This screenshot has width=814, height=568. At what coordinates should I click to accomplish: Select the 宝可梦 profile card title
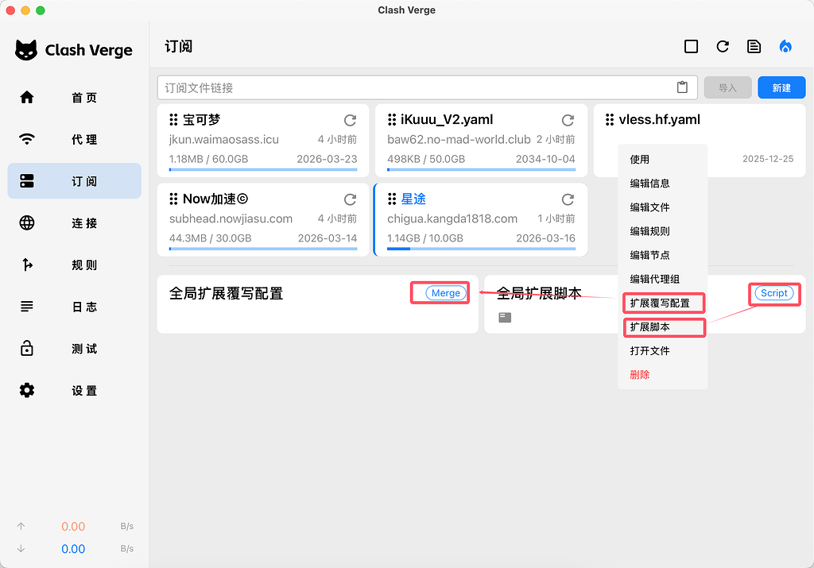pyautogui.click(x=201, y=120)
